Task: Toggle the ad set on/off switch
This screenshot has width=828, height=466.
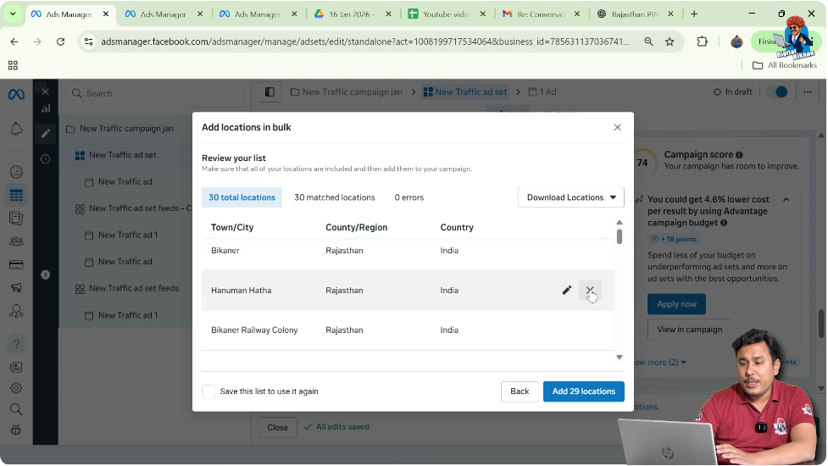Action: click(x=777, y=92)
